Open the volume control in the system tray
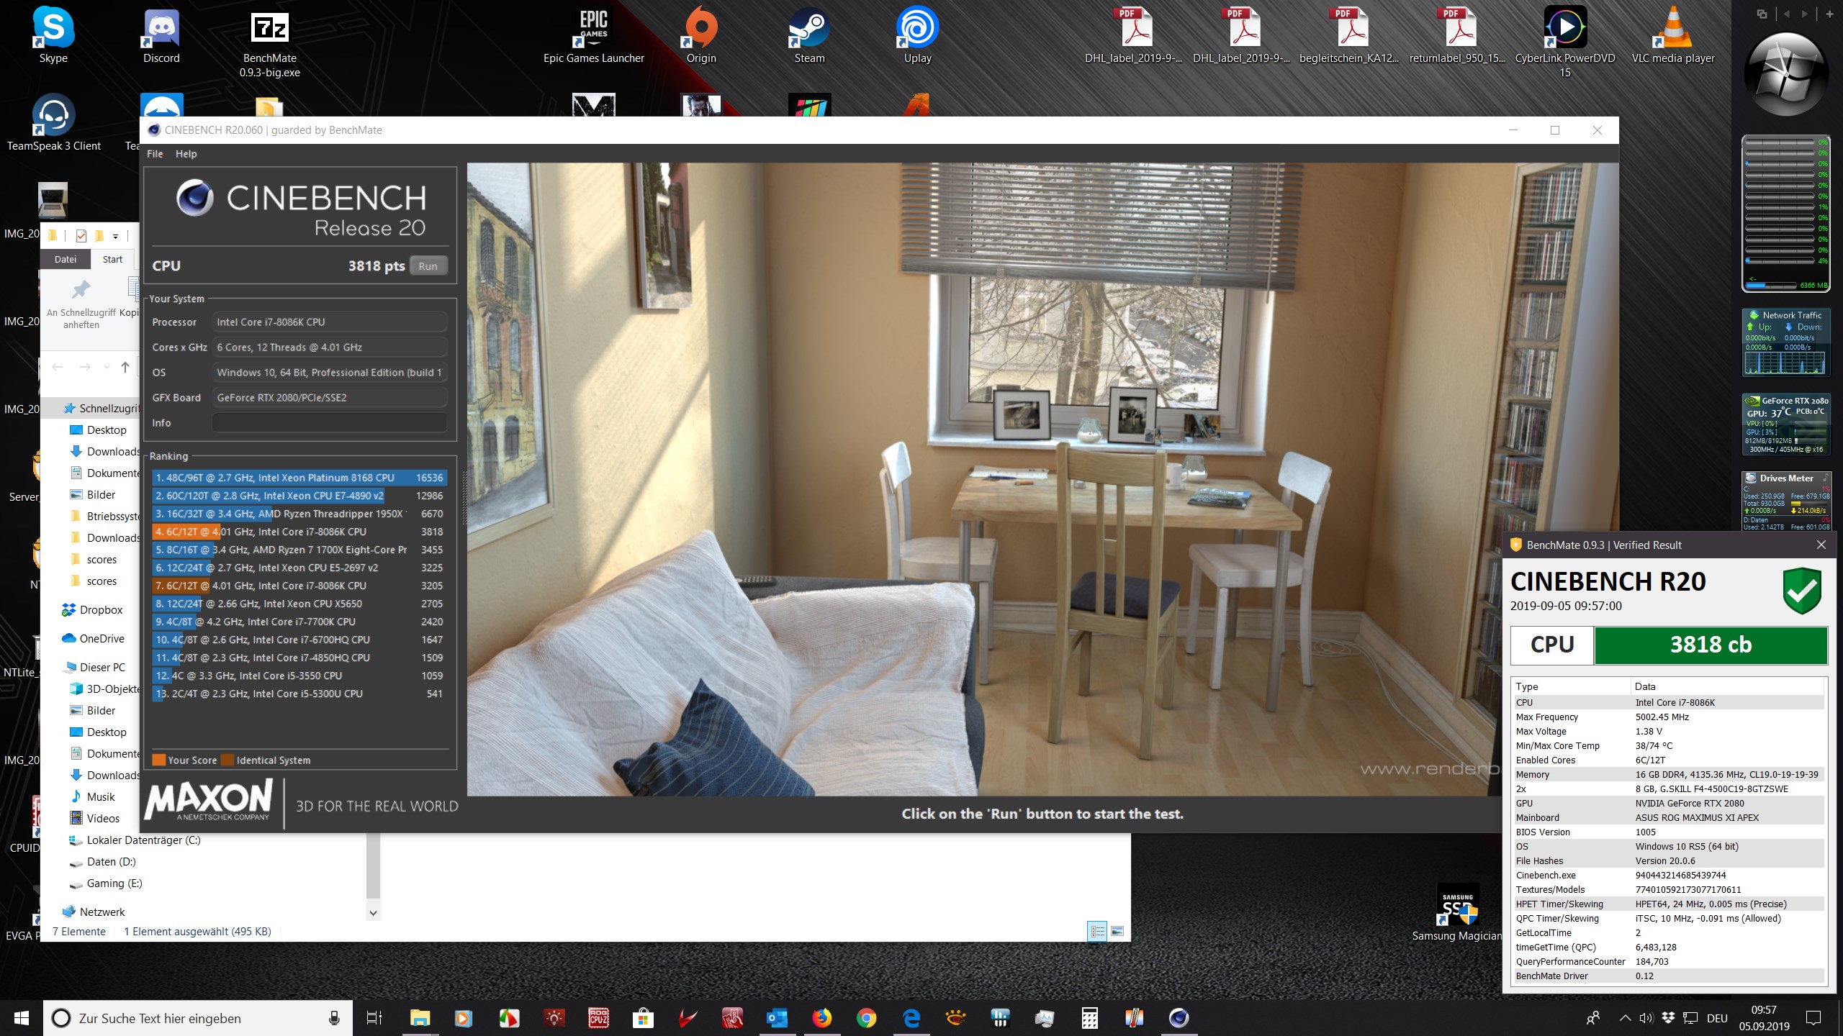Viewport: 1843px width, 1036px height. (1646, 1018)
